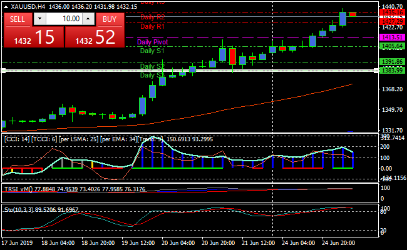
Task: Select the Daily S1 label
Action: pyautogui.click(x=152, y=51)
